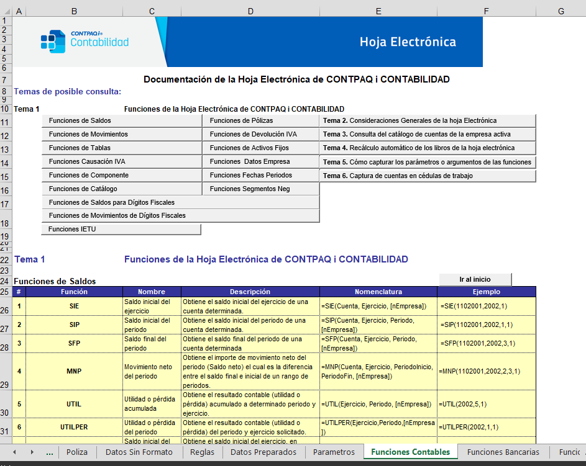Select column D header
The image size is (586, 466).
250,12
